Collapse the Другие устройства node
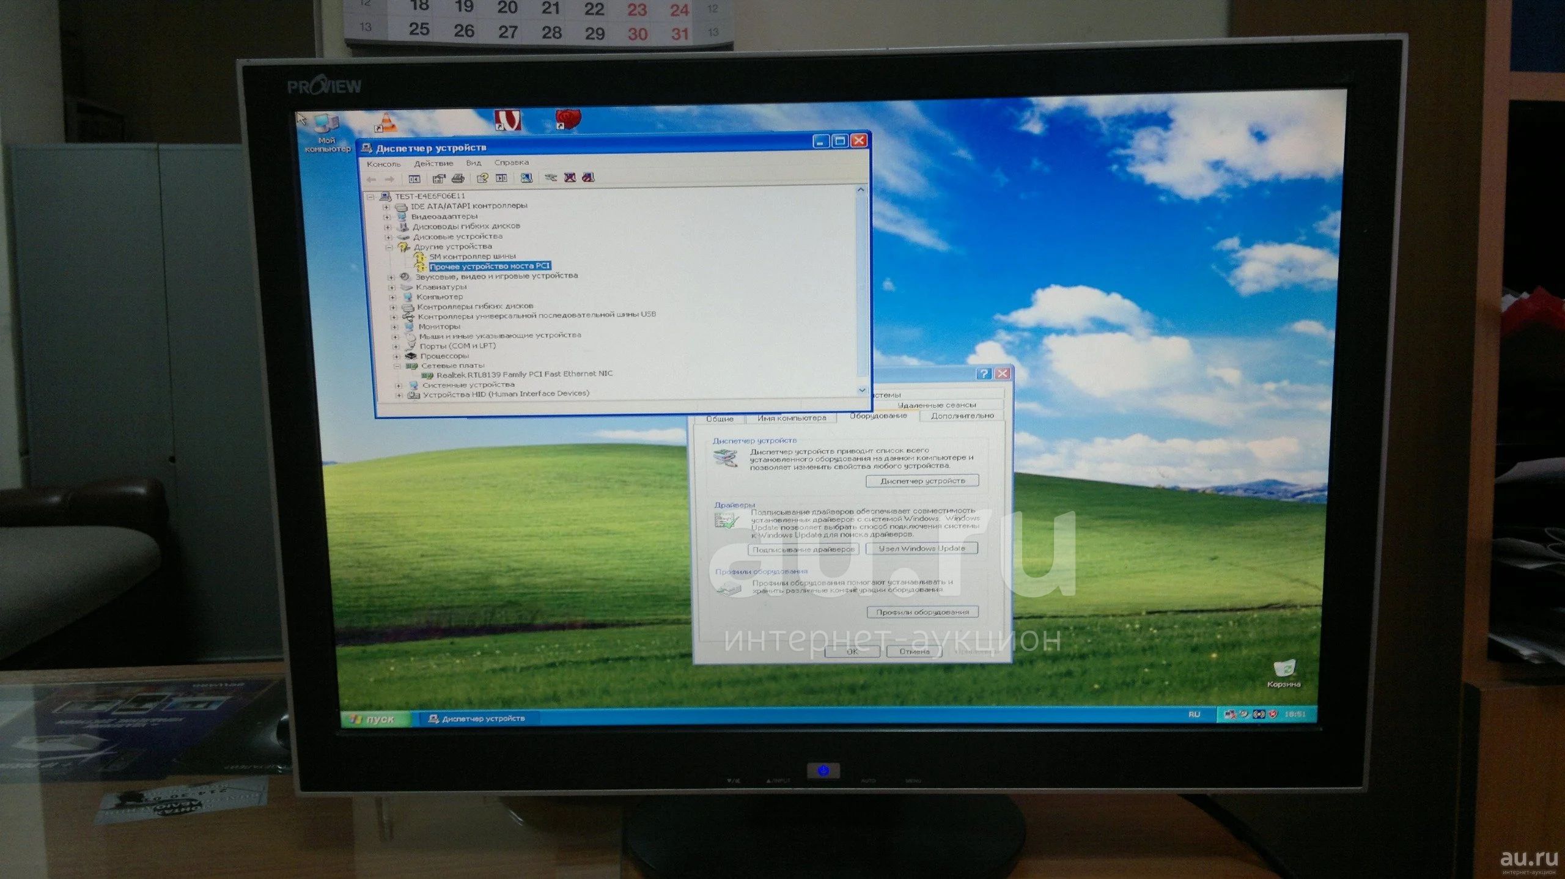This screenshot has width=1565, height=879. click(x=389, y=248)
